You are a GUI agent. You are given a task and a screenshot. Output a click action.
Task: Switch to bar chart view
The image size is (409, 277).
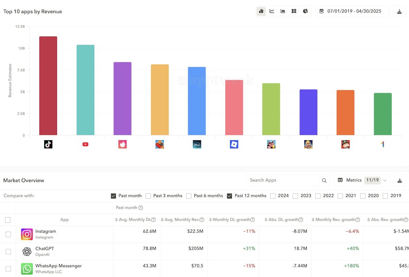click(261, 11)
